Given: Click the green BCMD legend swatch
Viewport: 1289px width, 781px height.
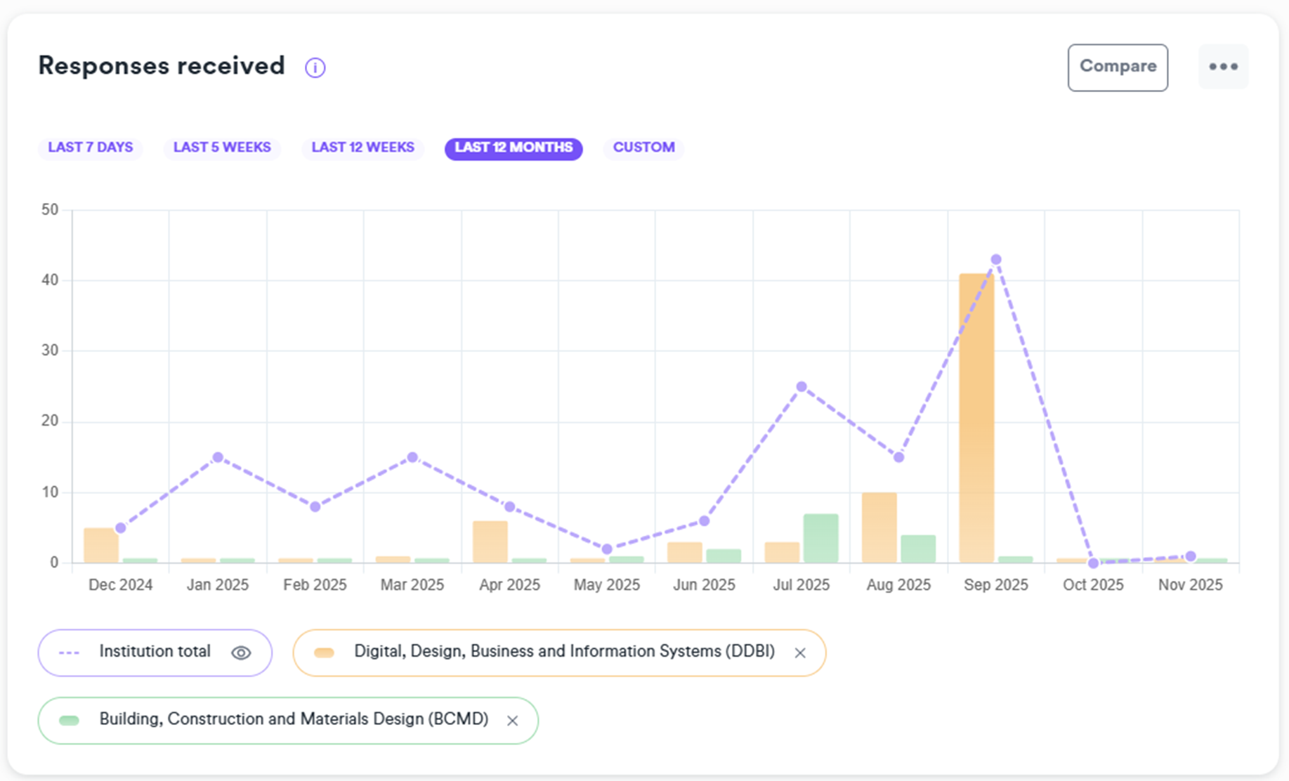Looking at the screenshot, I should tap(70, 720).
